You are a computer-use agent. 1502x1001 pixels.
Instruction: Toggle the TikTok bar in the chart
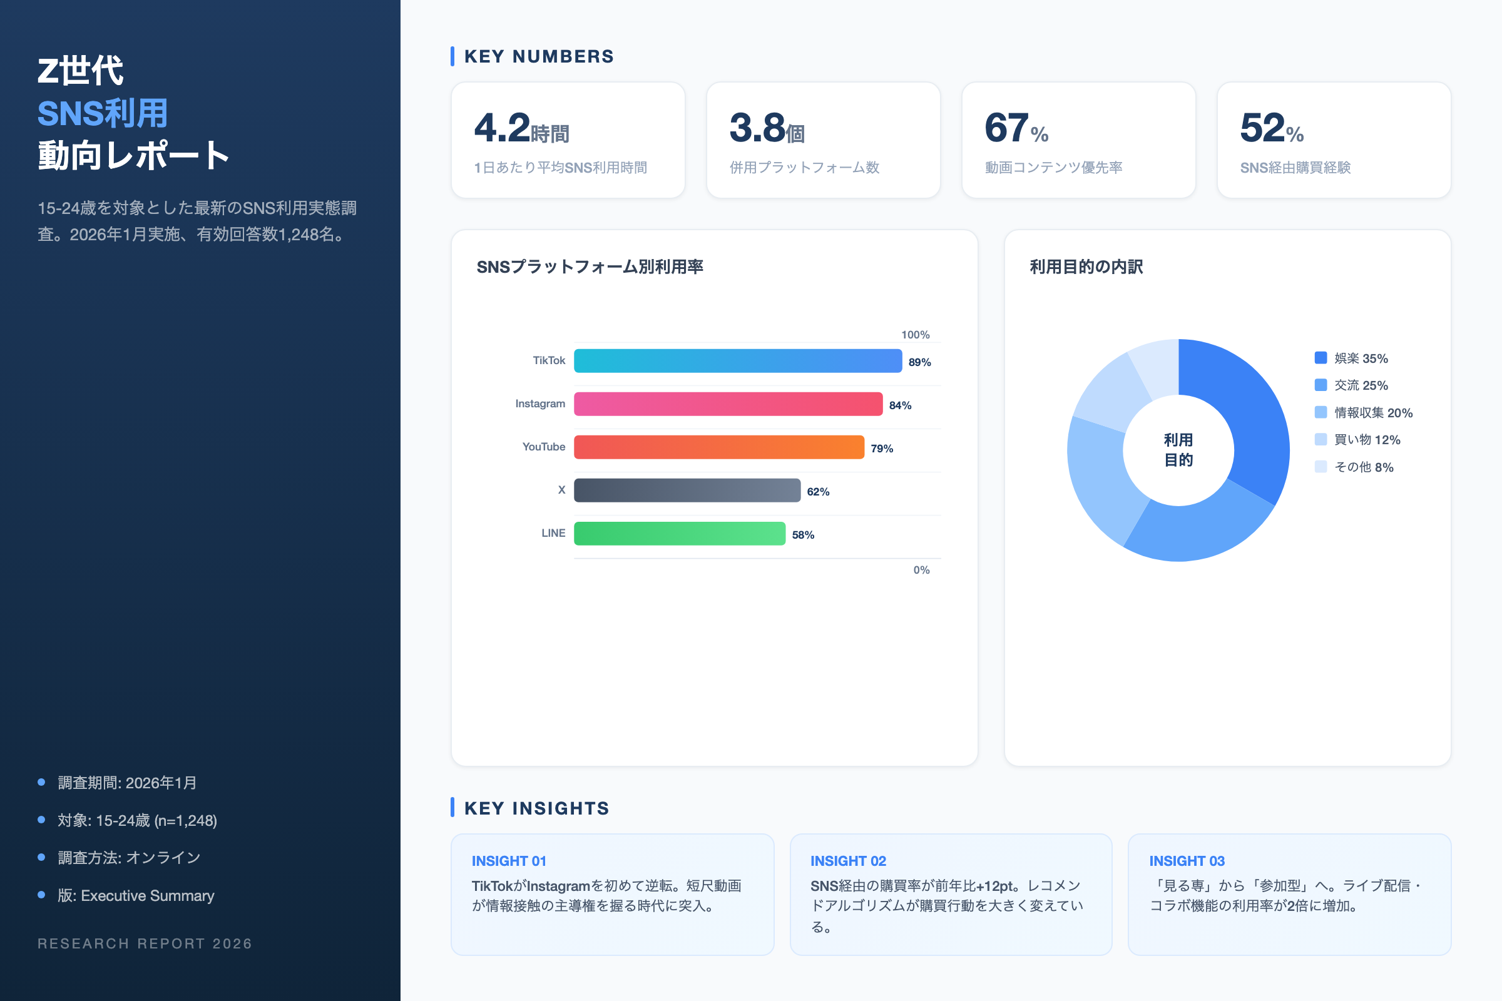coord(738,361)
